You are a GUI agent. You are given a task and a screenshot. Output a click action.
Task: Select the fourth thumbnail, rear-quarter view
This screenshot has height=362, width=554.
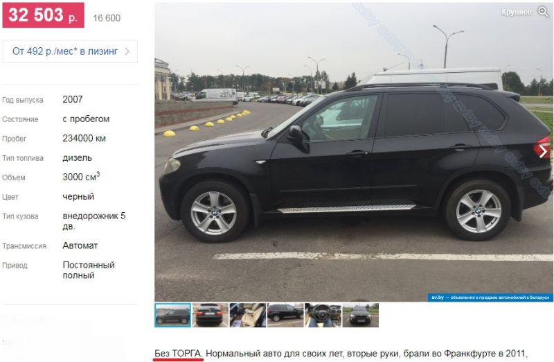[x=285, y=315]
